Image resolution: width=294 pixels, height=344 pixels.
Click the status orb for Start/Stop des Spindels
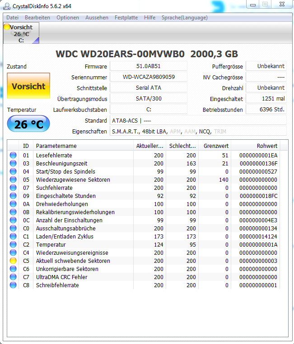13,171
